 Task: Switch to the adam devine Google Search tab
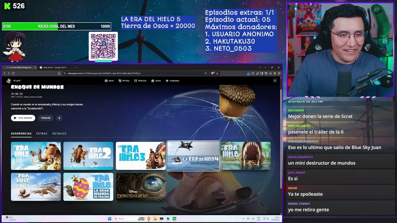54,68
